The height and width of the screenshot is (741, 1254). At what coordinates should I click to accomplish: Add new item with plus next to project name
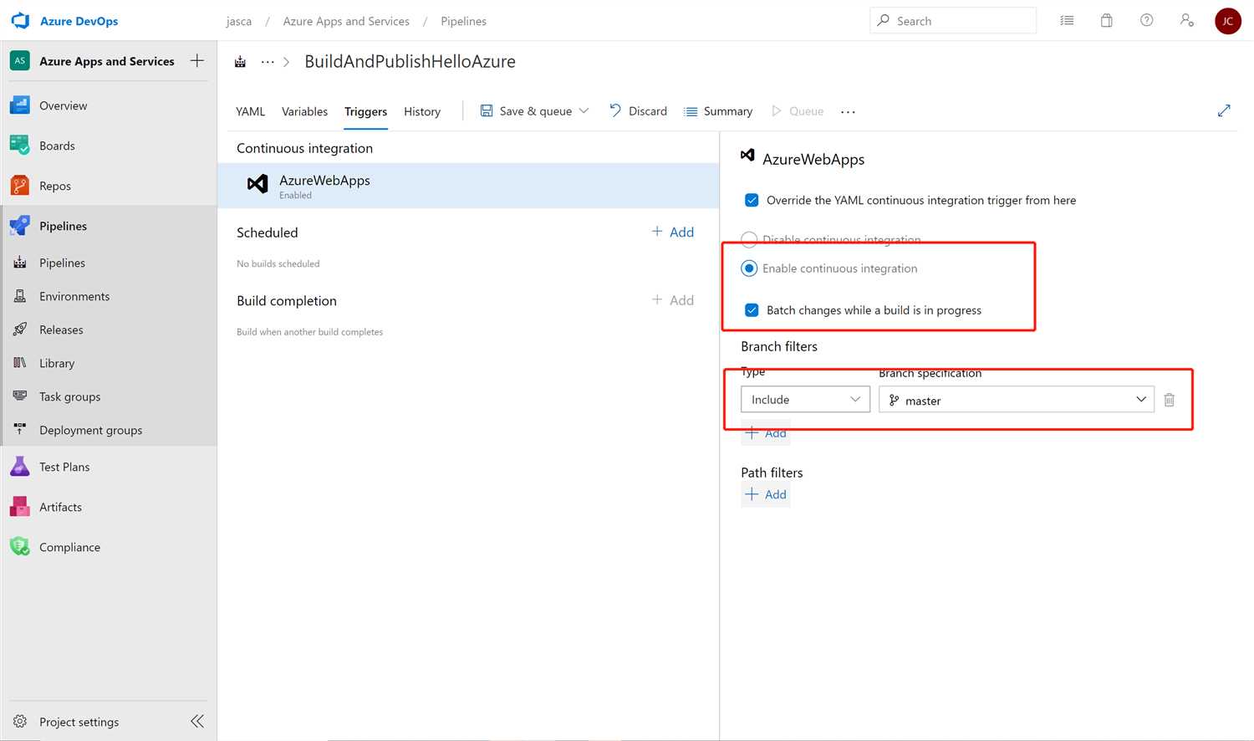(x=197, y=61)
